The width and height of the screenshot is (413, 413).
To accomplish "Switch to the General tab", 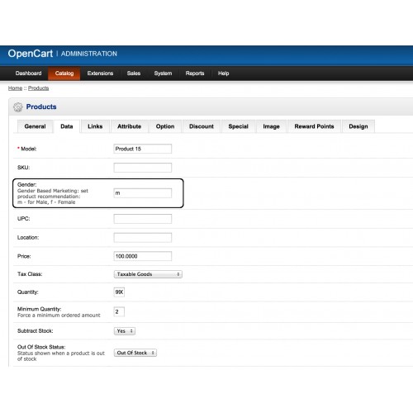I will (x=35, y=126).
